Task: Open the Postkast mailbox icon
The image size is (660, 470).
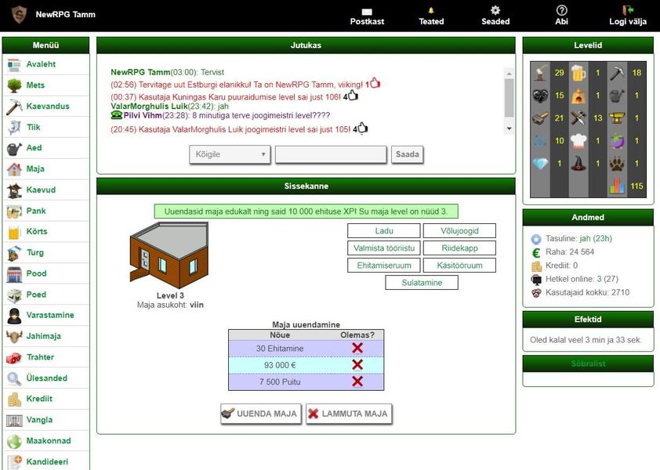Action: (366, 11)
